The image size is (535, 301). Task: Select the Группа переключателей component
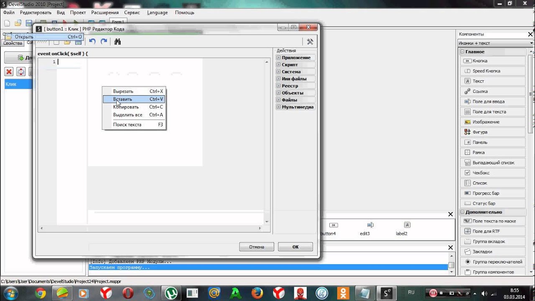tap(493, 262)
